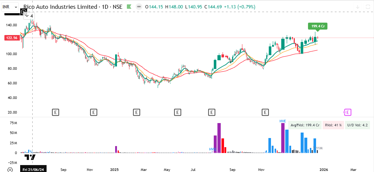Screen dimensions: 374x172
Task: Click the down arrow icon at top right
Action: (357, 7)
